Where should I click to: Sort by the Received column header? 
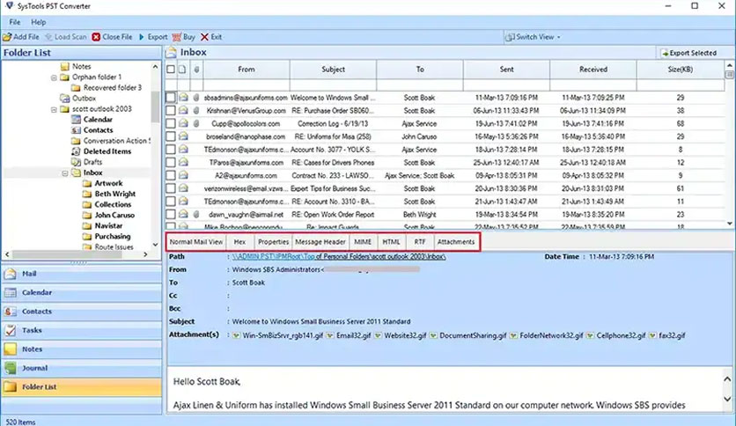(x=593, y=70)
